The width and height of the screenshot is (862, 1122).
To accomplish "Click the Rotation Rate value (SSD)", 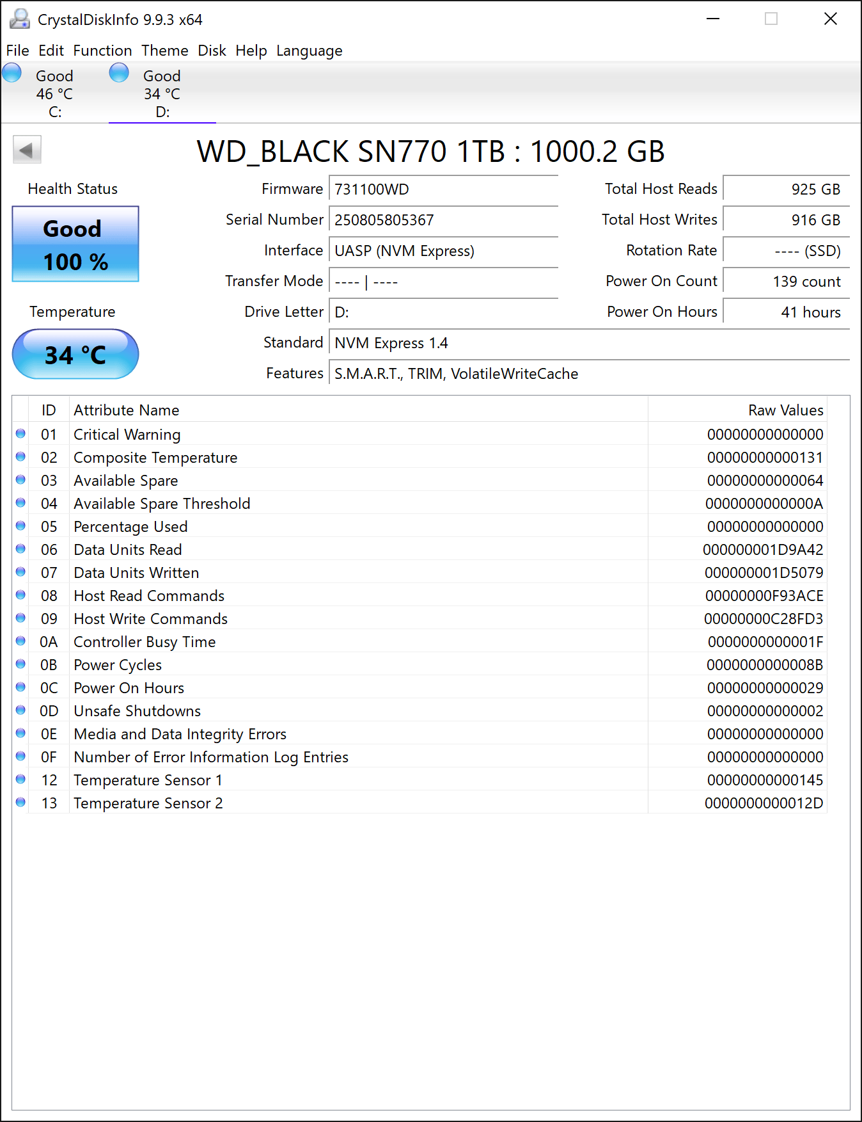I will 787,251.
